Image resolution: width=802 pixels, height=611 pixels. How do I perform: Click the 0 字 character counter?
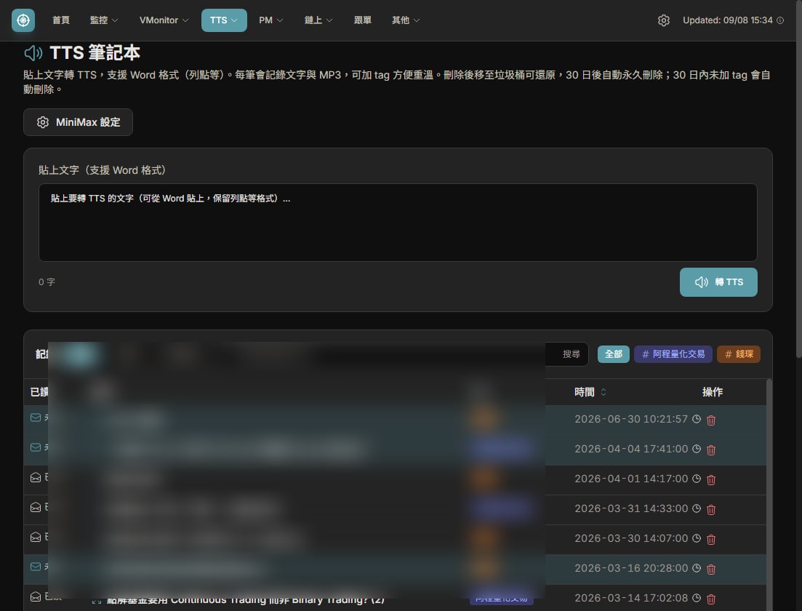tap(47, 282)
